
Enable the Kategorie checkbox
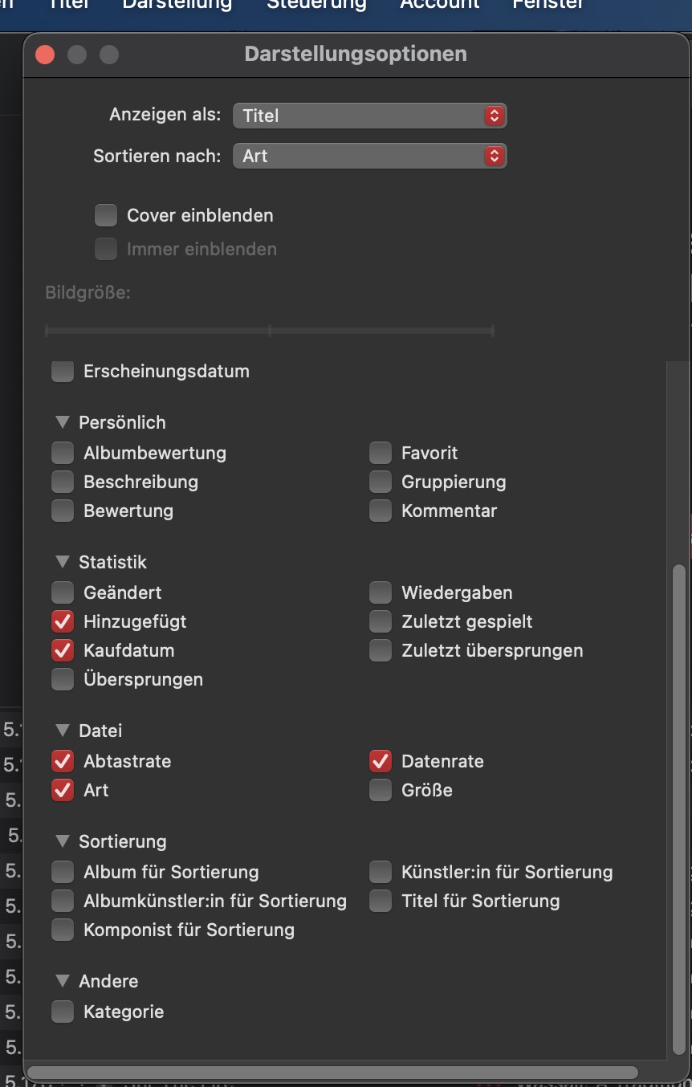63,1012
